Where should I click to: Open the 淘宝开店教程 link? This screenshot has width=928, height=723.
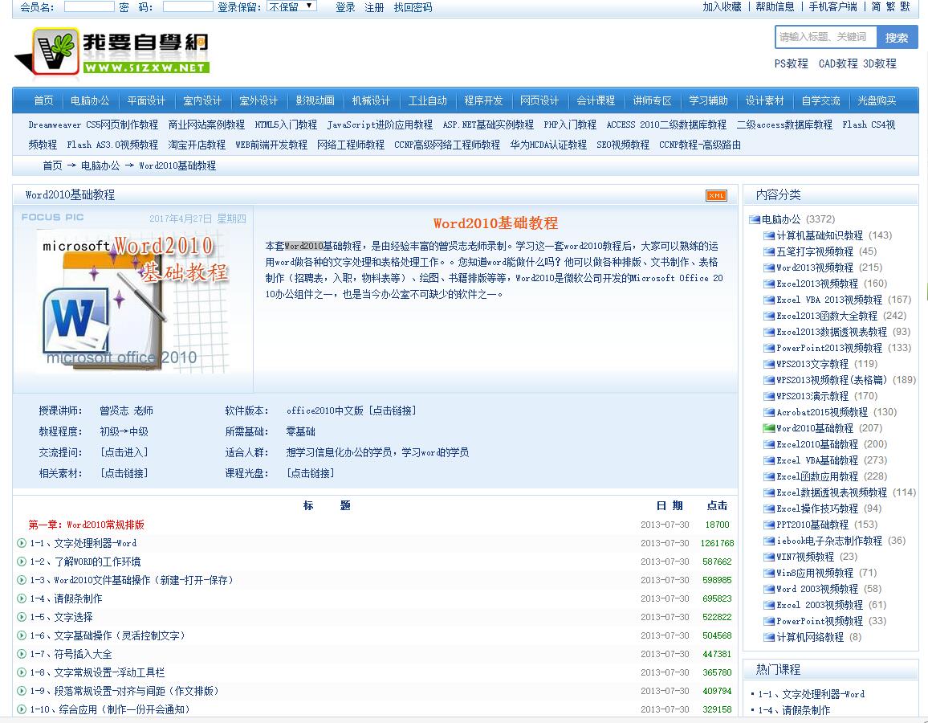point(197,145)
